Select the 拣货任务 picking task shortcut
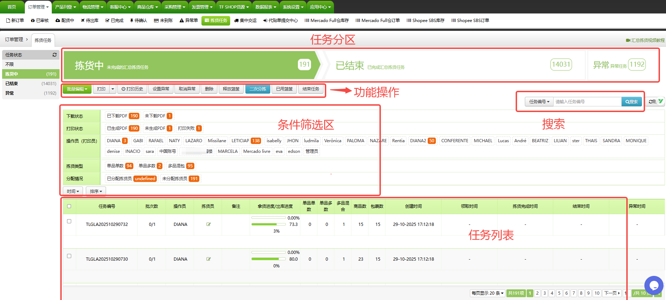This screenshot has height=300, width=666. pyautogui.click(x=216, y=21)
